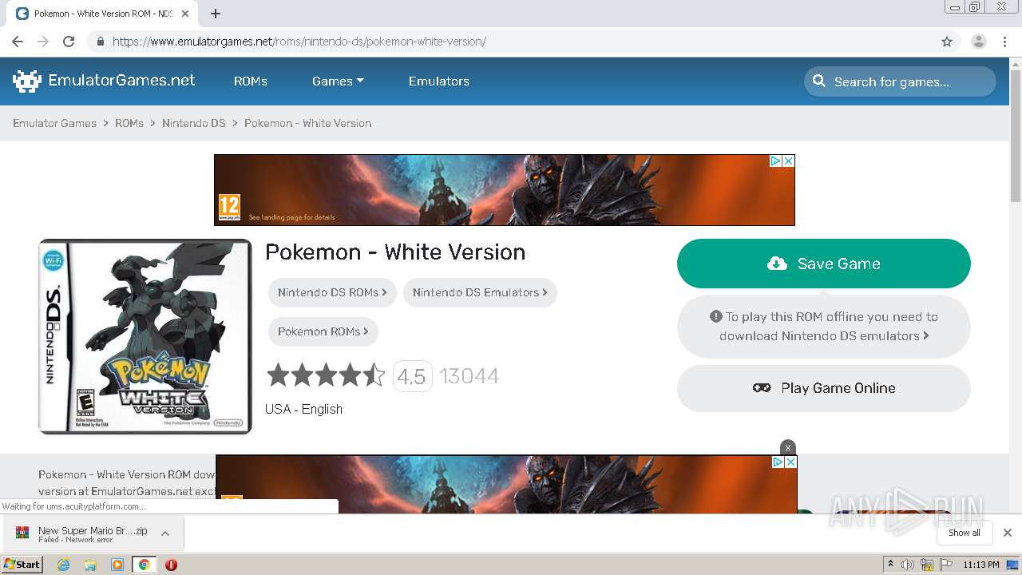
Task: Click the network tray icon
Action: (927, 565)
